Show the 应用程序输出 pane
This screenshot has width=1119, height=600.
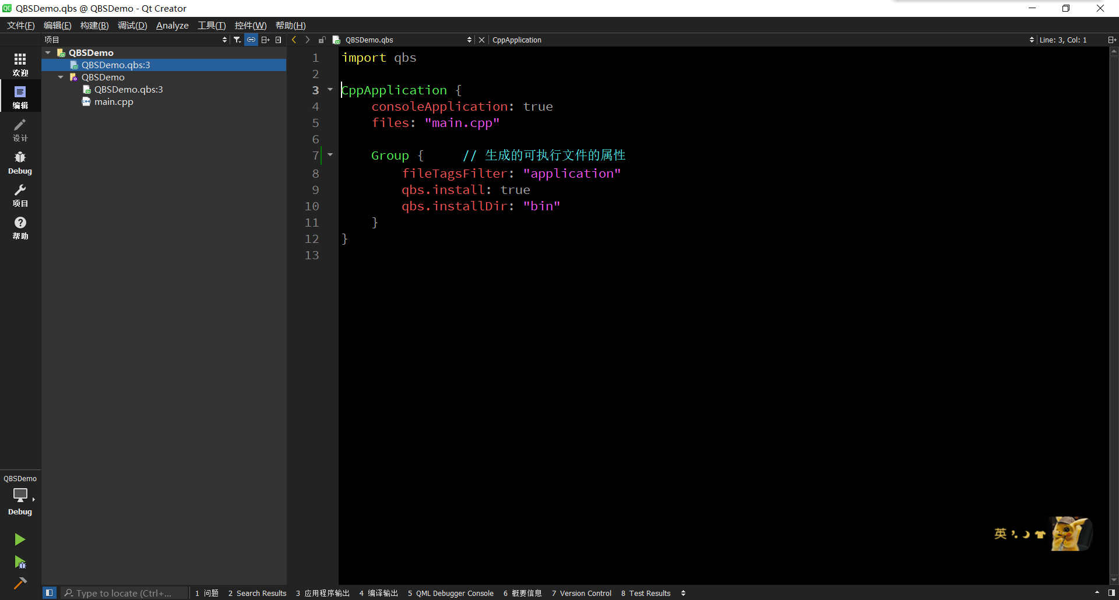323,593
